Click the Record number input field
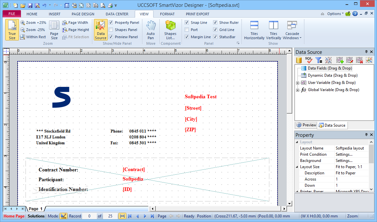377x222 pixels. (x=89, y=216)
